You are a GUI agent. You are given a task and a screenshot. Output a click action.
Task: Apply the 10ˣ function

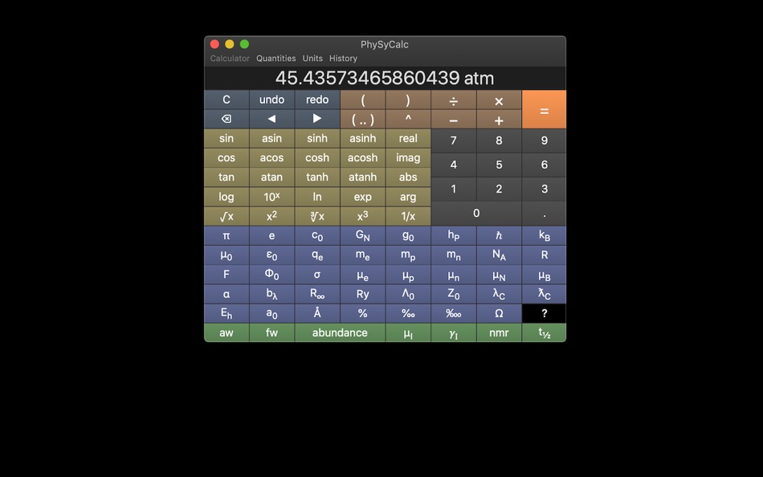point(271,197)
